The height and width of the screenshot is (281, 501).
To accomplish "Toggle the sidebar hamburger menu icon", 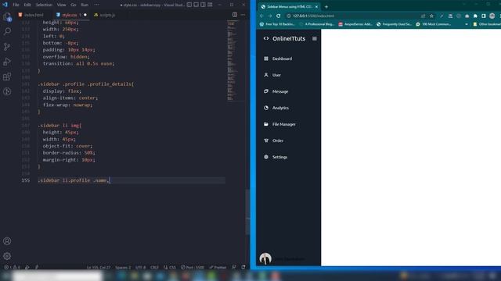I will (315, 38).
